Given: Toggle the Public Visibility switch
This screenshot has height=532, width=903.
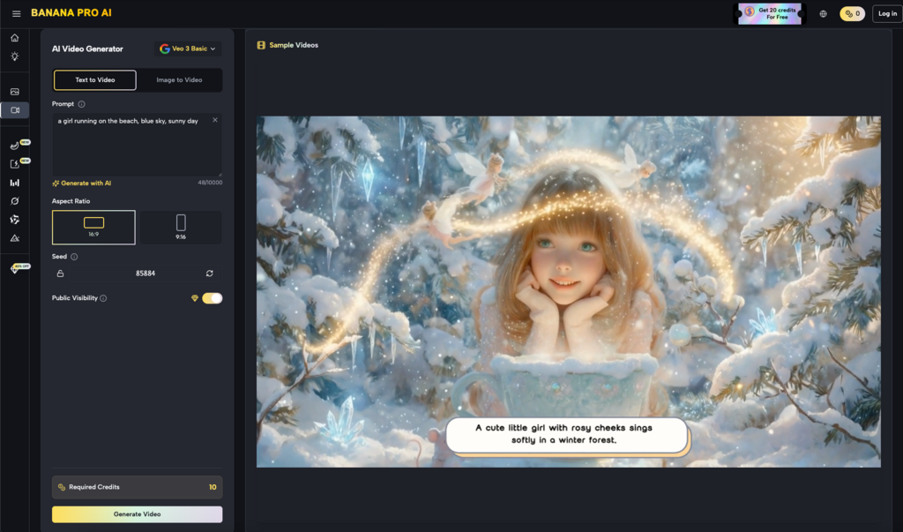Looking at the screenshot, I should 212,298.
